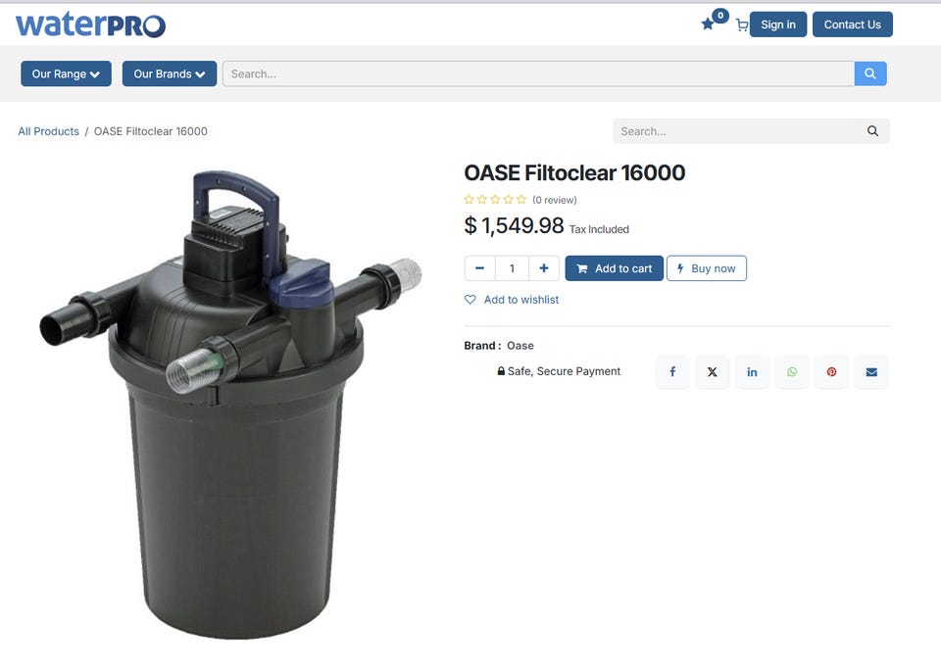The image size is (941, 671).
Task: Expand the Our Range dropdown
Action: tap(66, 73)
